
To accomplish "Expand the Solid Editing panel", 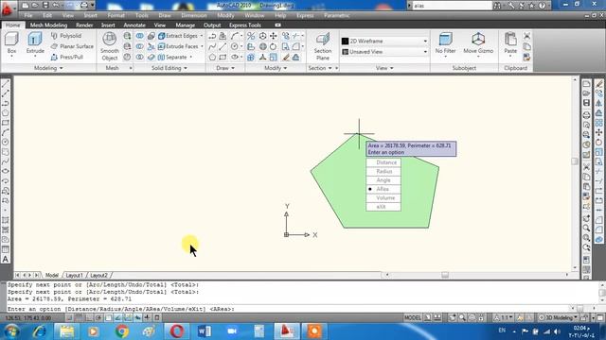I will click(x=169, y=68).
